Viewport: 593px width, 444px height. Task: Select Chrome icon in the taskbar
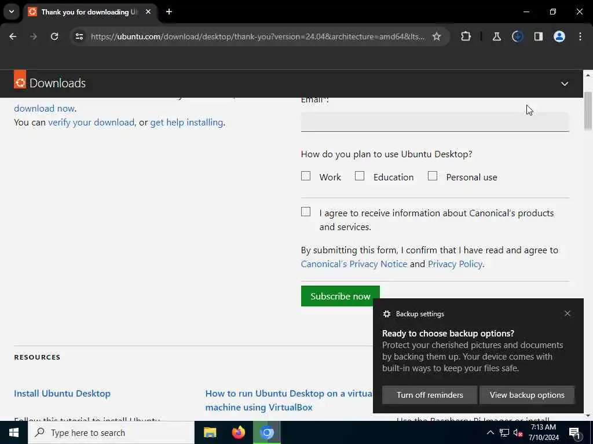266,432
